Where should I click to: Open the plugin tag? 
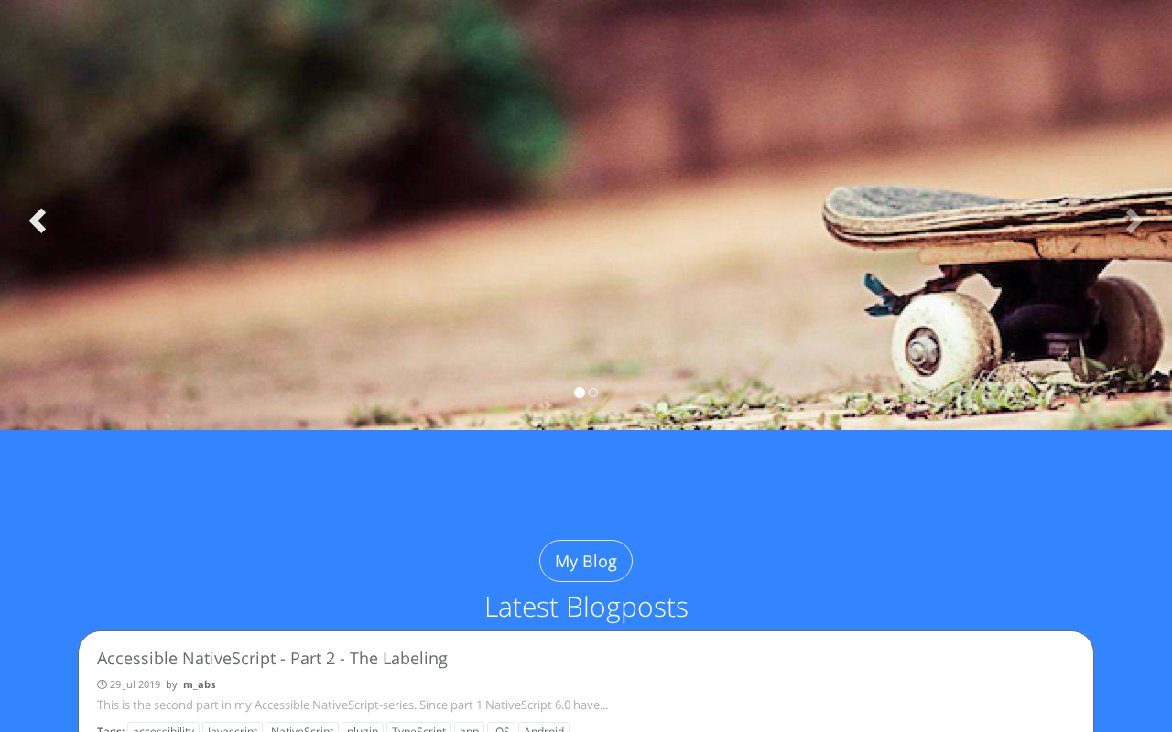363,728
